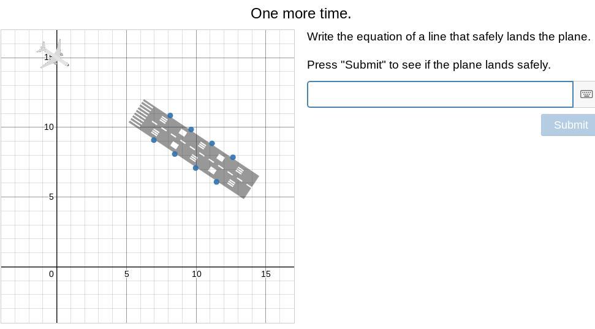The height and width of the screenshot is (329, 595).
Task: Select second blue point from left on lower edge
Action: click(x=175, y=154)
